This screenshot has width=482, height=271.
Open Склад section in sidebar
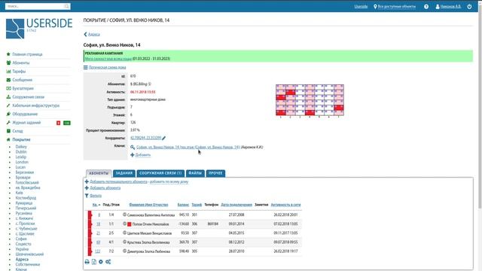click(x=17, y=131)
